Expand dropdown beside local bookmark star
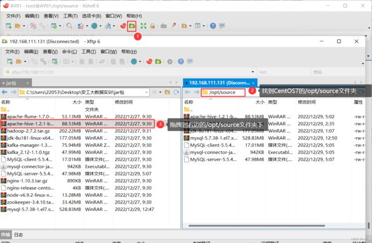The image size is (372, 243). point(160,92)
